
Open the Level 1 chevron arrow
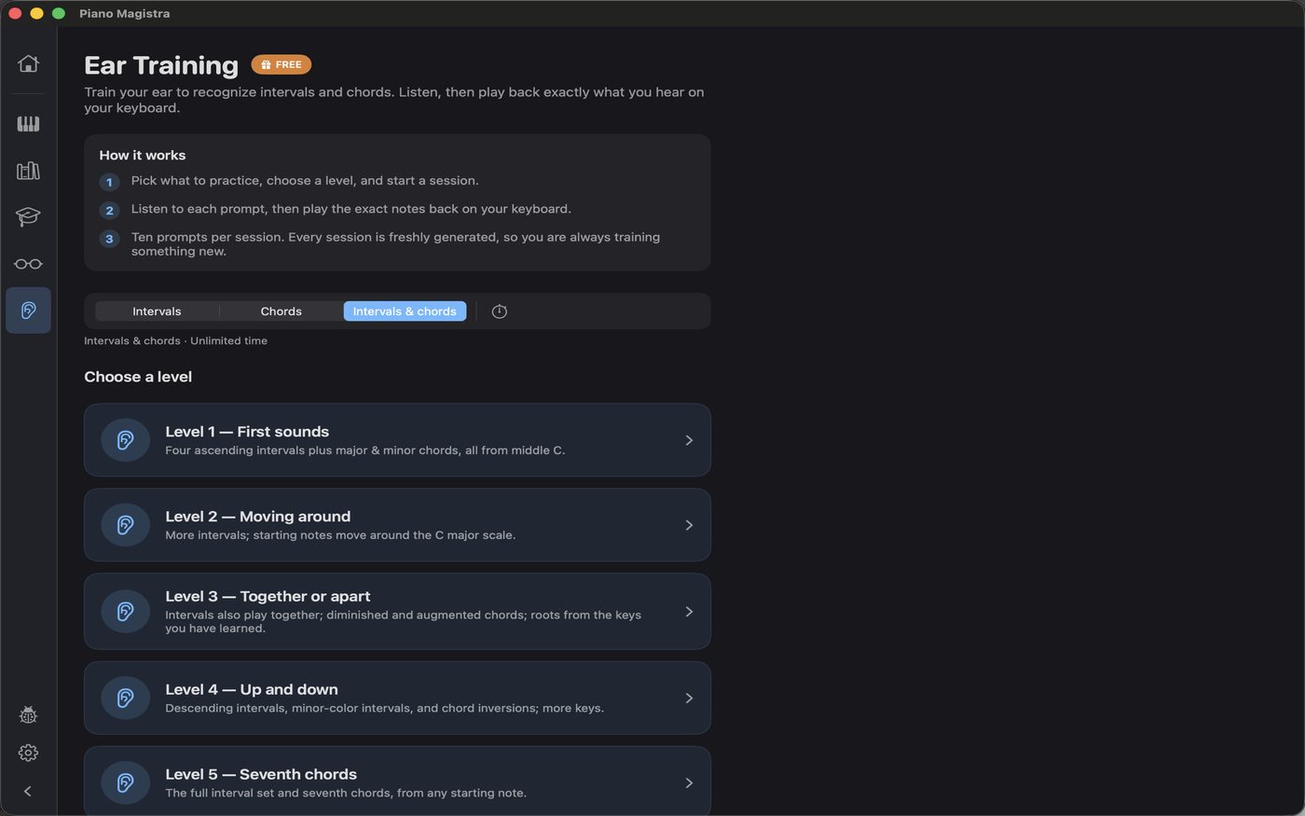coord(689,440)
